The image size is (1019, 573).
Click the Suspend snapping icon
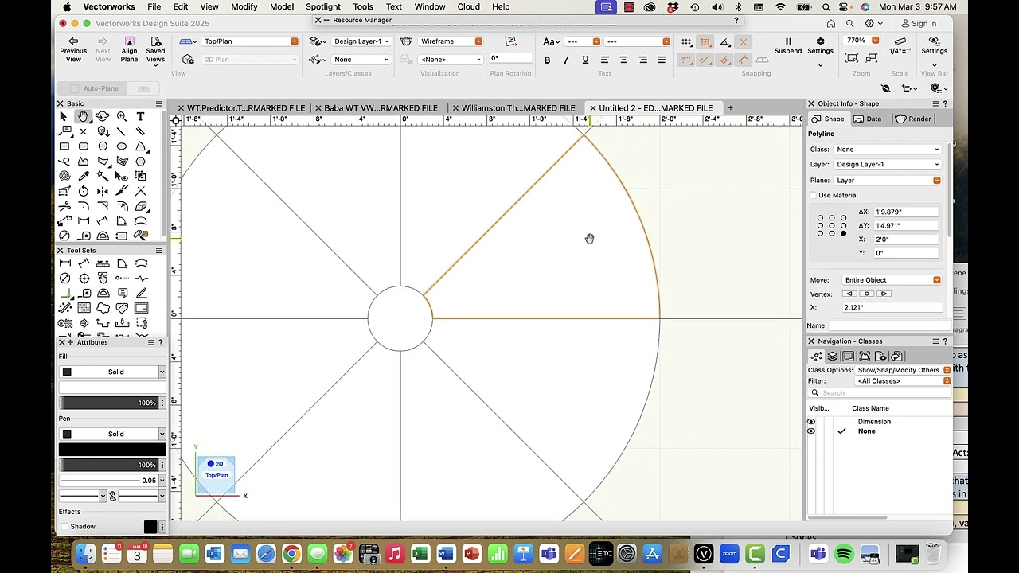(x=788, y=41)
